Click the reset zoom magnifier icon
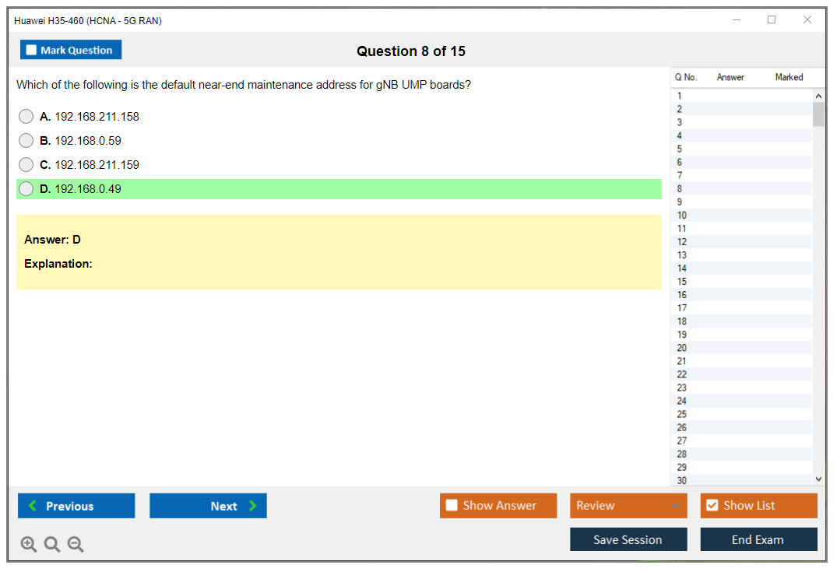Screen dimensions: 837x572 [52, 545]
